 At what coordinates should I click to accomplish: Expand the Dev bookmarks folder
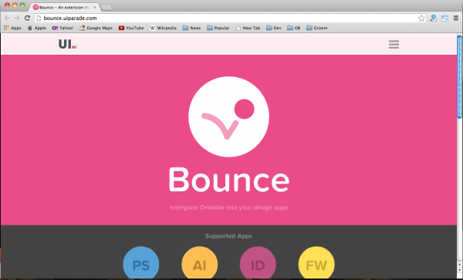[x=274, y=28]
